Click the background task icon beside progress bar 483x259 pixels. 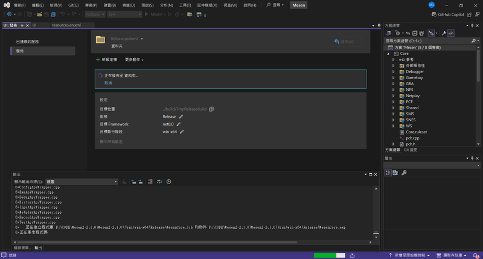(x=352, y=255)
